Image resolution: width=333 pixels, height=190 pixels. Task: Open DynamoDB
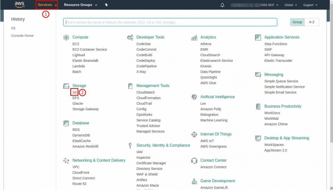coord(81,135)
